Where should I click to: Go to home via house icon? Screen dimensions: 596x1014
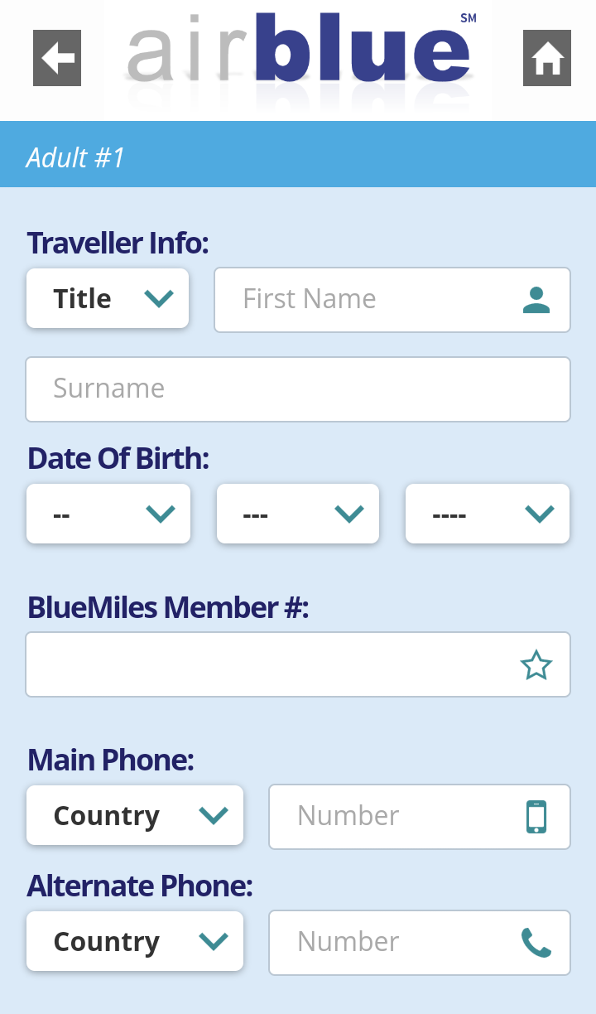click(547, 58)
